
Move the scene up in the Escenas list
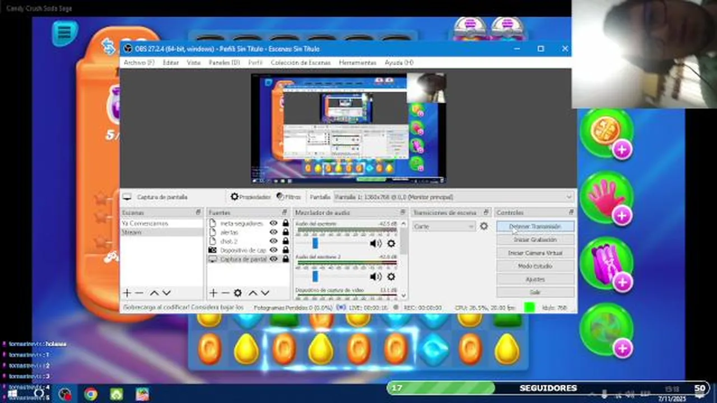click(154, 293)
